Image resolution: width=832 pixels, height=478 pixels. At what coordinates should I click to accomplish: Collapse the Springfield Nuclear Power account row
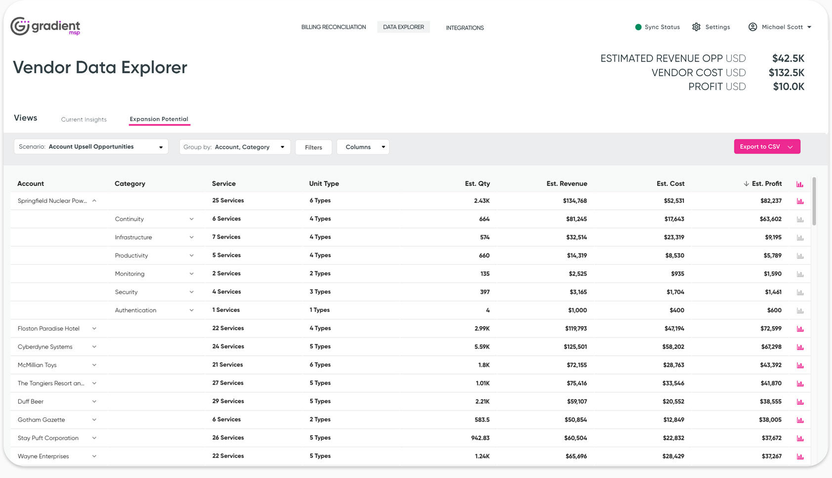tap(94, 201)
